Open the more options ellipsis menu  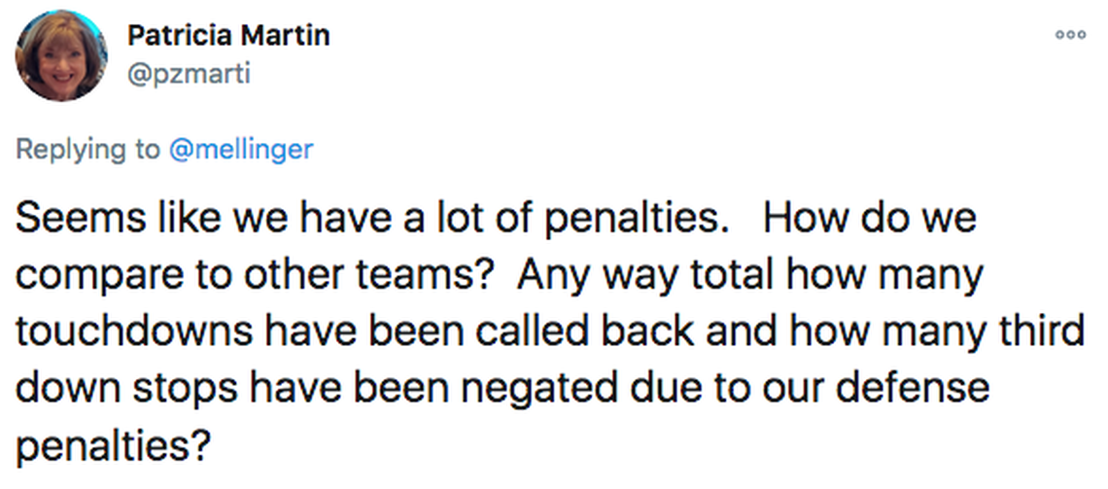[x=1070, y=36]
